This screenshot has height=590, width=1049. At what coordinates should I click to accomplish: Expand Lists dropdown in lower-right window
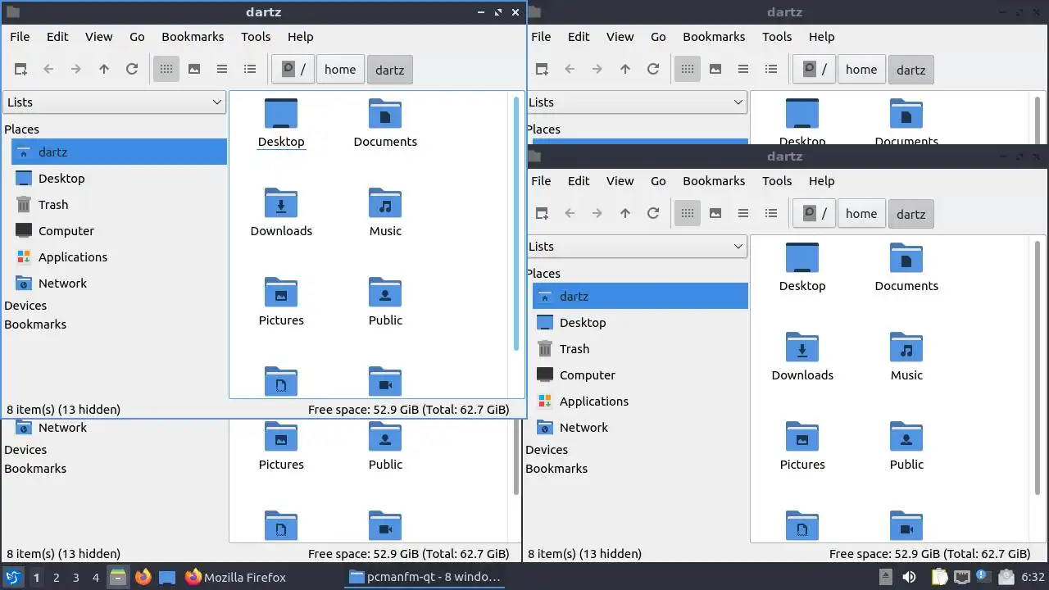(x=635, y=247)
